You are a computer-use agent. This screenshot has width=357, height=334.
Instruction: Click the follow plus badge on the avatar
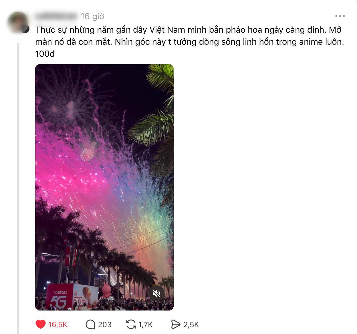tap(25, 29)
